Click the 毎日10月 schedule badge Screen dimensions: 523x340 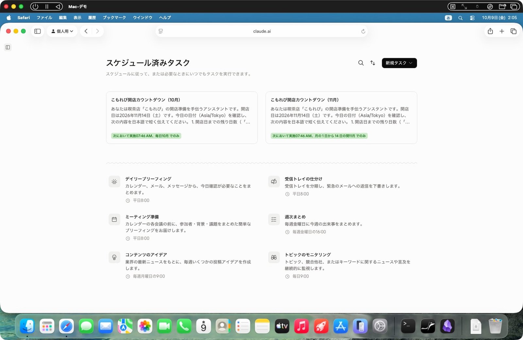146,136
